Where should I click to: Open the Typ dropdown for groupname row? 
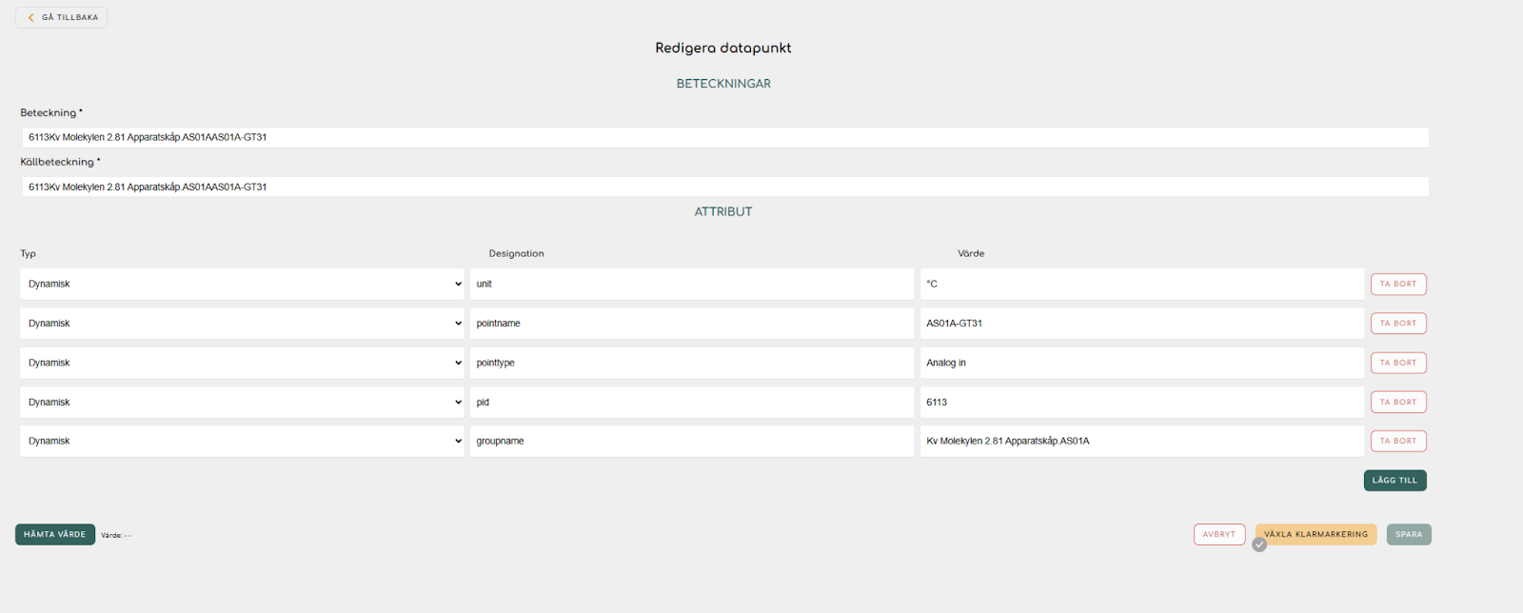click(x=242, y=441)
